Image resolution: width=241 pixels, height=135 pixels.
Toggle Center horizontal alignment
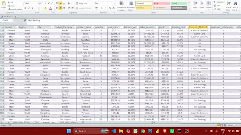61,8
